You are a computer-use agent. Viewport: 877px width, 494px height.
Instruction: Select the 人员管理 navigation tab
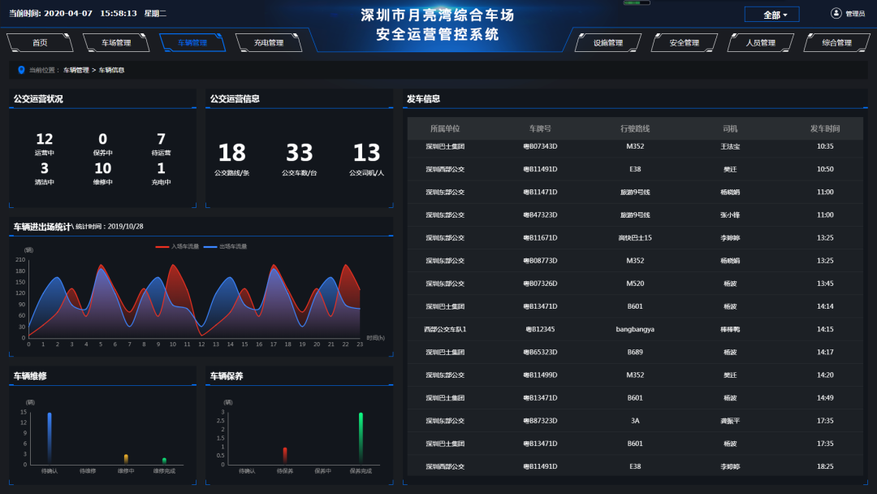click(x=761, y=43)
